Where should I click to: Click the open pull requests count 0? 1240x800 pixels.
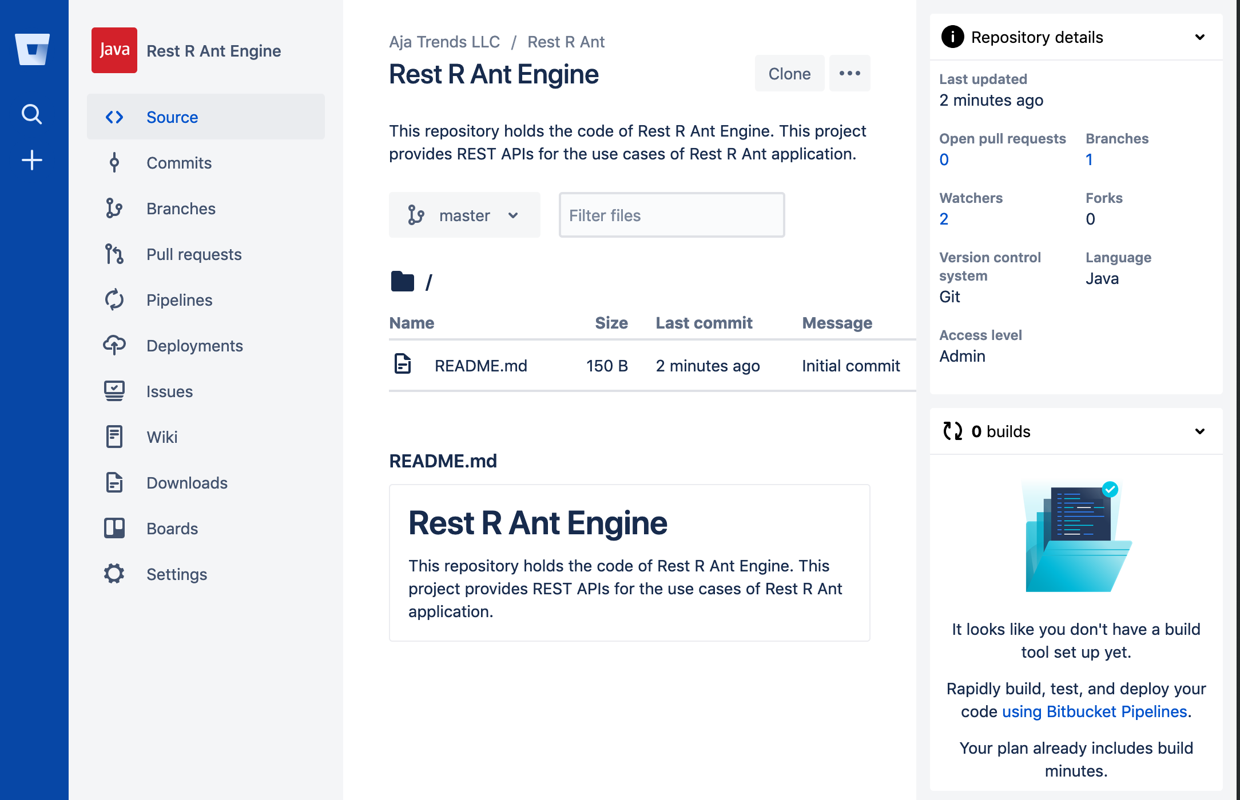coord(944,159)
